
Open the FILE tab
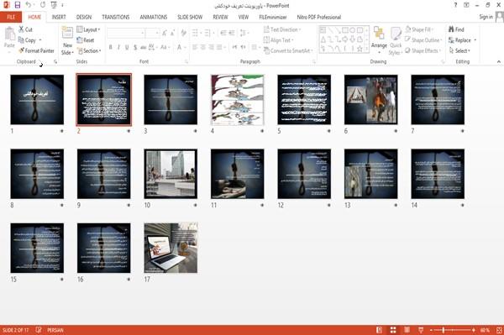coord(11,17)
